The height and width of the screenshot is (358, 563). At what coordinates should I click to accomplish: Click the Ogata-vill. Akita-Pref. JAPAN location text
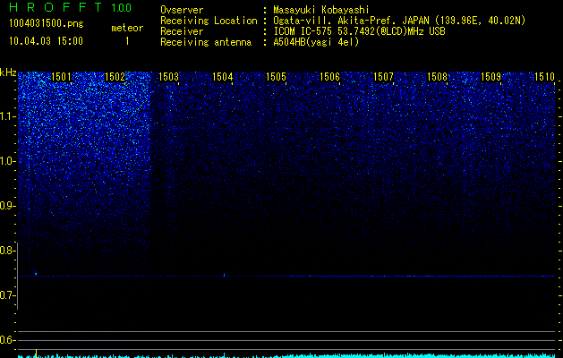[x=399, y=21]
